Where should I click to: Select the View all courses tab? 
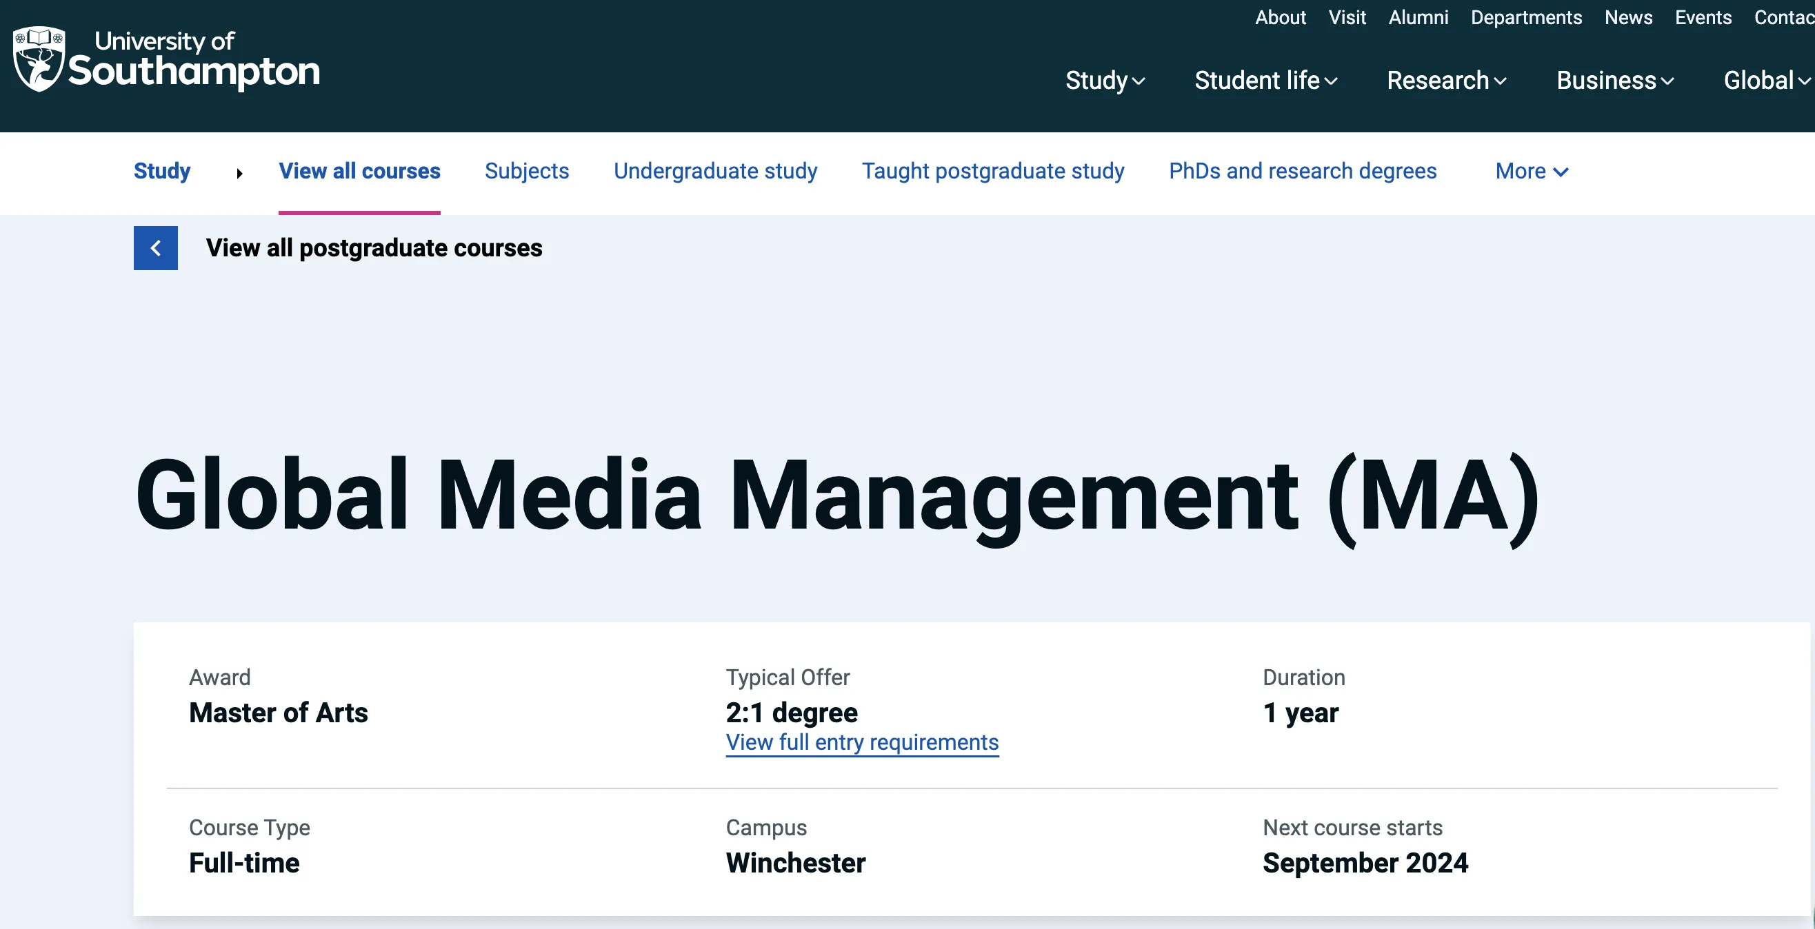[359, 171]
